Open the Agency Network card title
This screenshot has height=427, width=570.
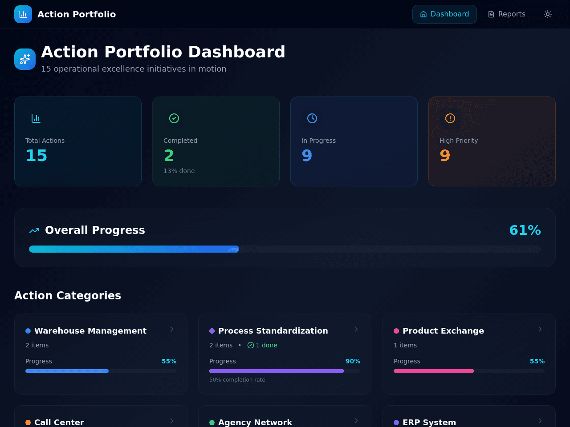tap(255, 423)
